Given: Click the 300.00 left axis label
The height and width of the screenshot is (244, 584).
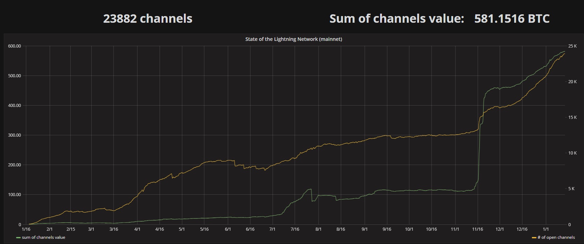Looking at the screenshot, I should point(14,135).
